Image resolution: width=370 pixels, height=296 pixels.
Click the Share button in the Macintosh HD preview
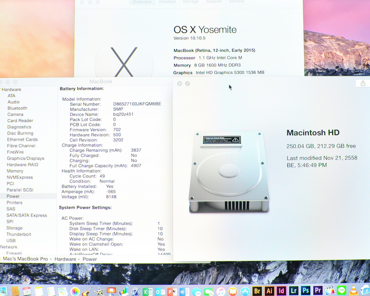[x=363, y=83]
